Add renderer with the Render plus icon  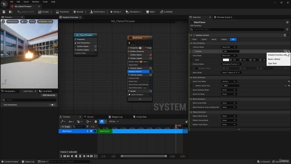click(x=151, y=91)
